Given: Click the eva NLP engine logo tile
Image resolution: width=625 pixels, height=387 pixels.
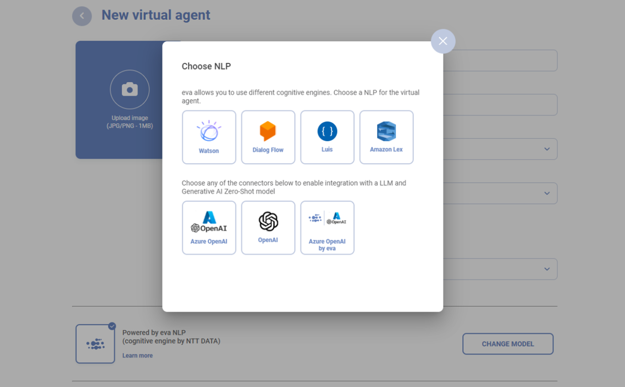Looking at the screenshot, I should 95,344.
